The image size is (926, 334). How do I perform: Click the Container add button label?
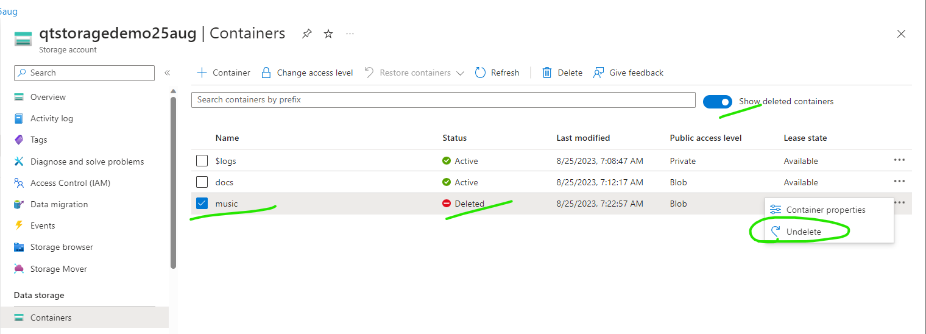coord(231,73)
